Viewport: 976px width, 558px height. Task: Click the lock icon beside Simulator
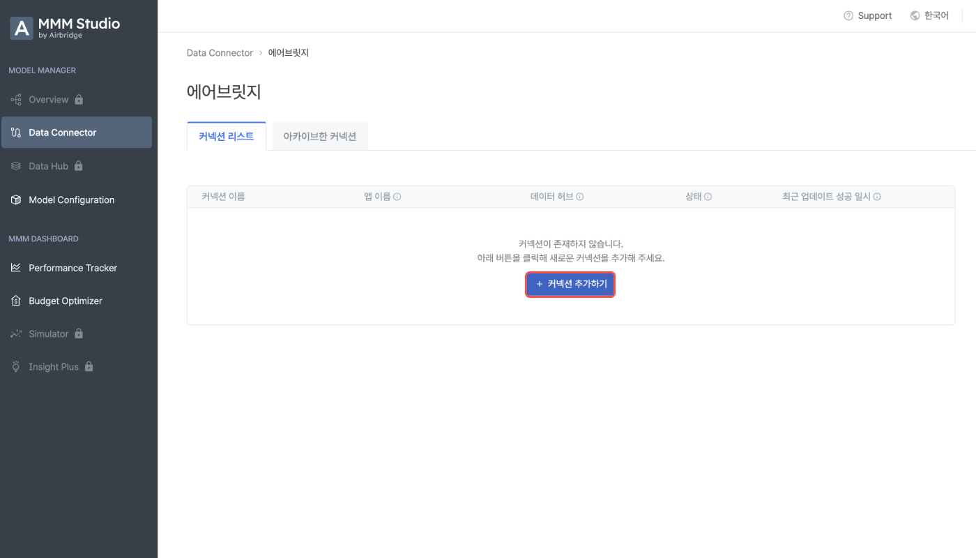(79, 334)
